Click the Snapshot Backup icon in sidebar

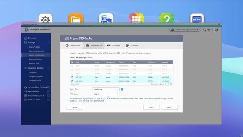pos(25,68)
